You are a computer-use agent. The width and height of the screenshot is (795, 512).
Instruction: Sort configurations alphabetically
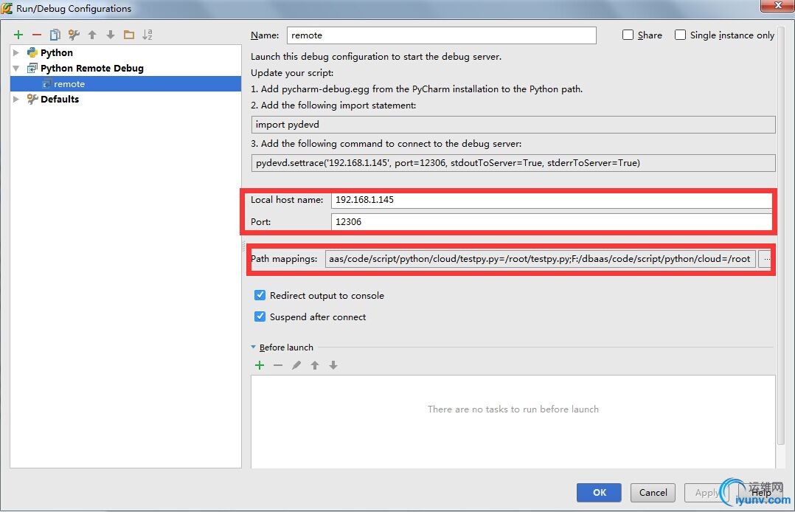click(147, 35)
